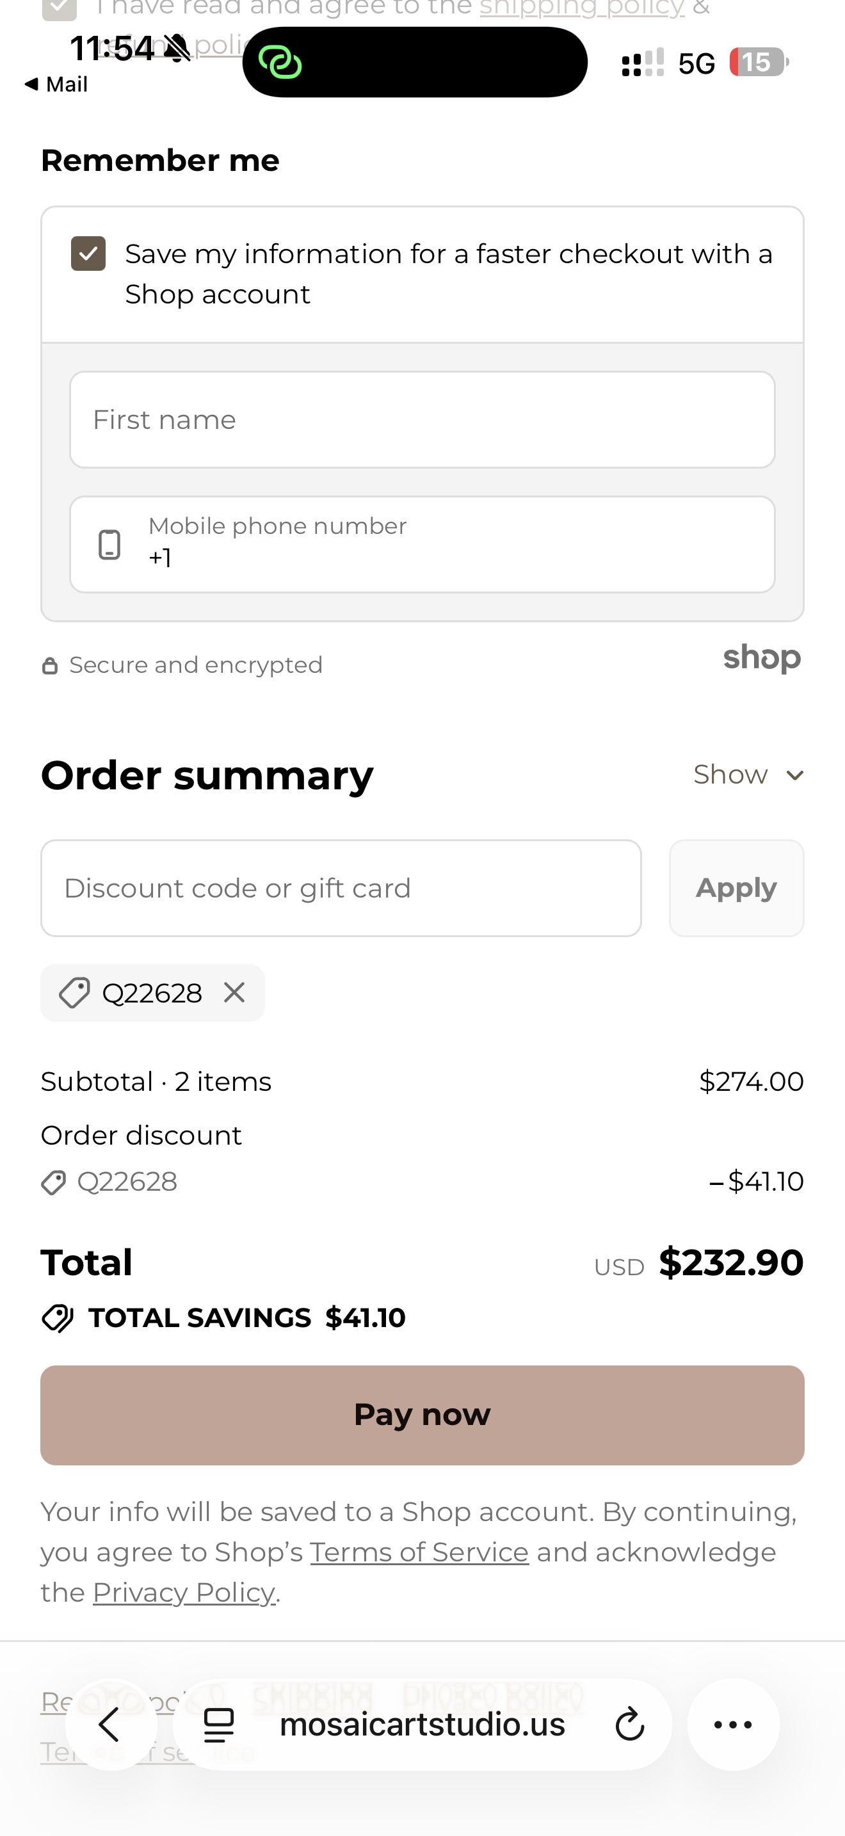The image size is (845, 1836).
Task: Tap the Shop logo
Action: [x=762, y=658]
